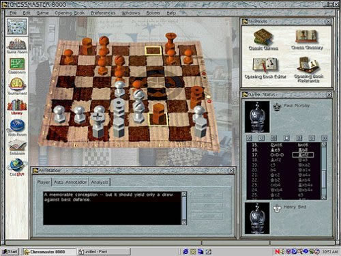Click the move list scrollbar thumb

(x=324, y=178)
